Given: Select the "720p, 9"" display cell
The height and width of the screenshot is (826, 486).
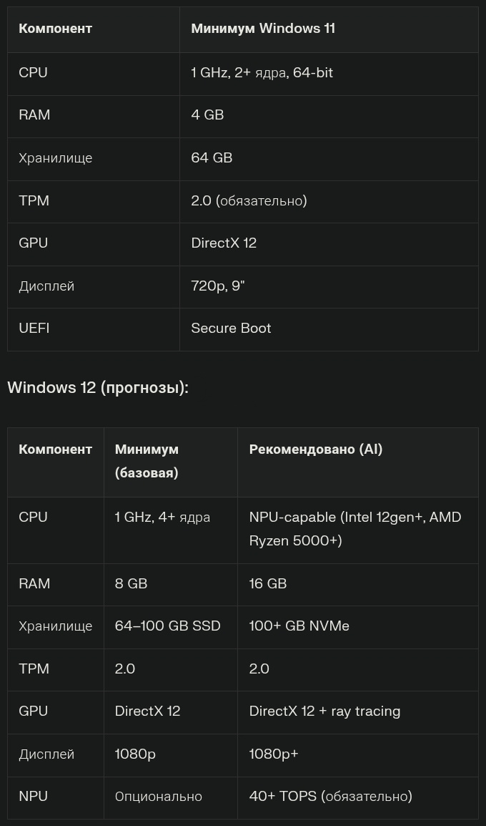Looking at the screenshot, I should [218, 286].
